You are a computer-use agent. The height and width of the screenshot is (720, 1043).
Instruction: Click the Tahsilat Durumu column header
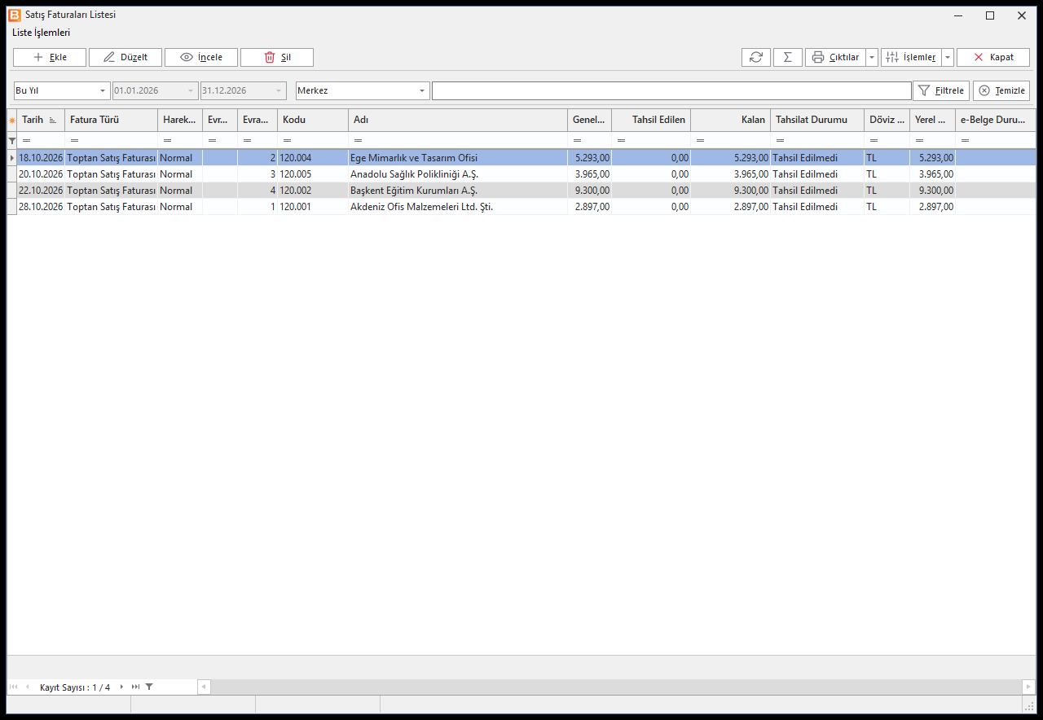tap(817, 120)
